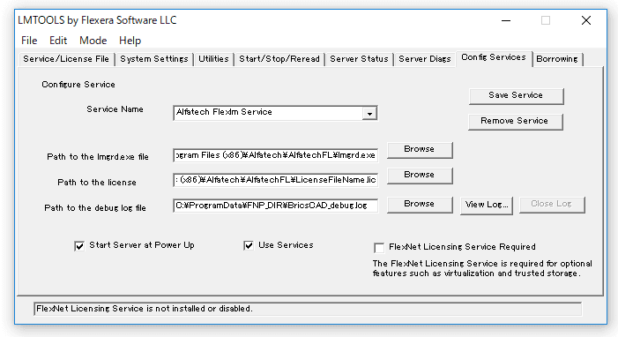Click the 'Service Name' label
Image resolution: width=618 pixels, height=337 pixels.
[115, 109]
